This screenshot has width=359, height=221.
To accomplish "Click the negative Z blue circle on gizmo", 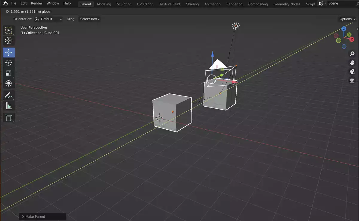I will [344, 46].
